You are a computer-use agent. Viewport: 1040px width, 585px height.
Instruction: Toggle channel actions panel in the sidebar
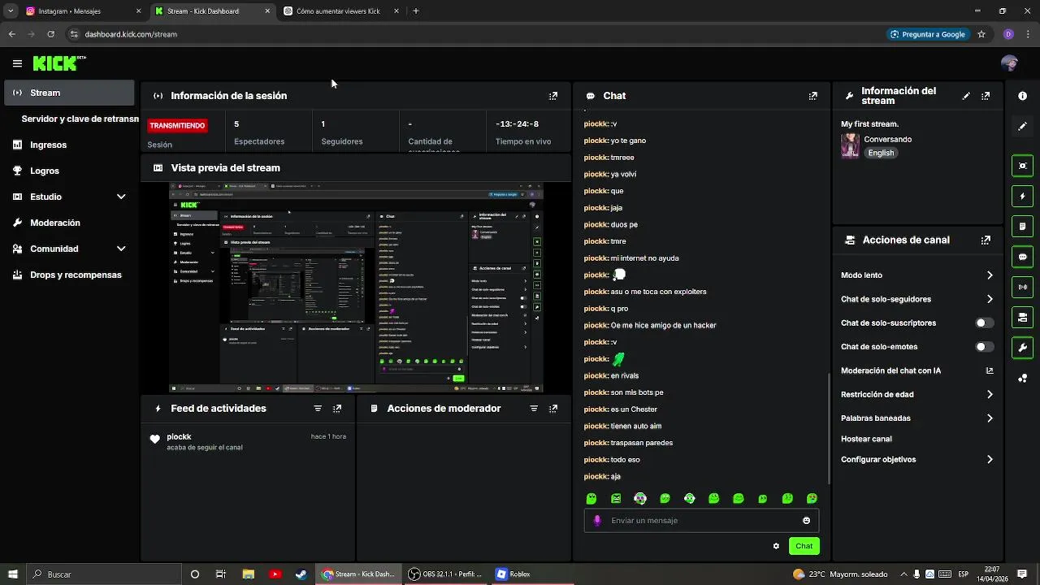1022,317
